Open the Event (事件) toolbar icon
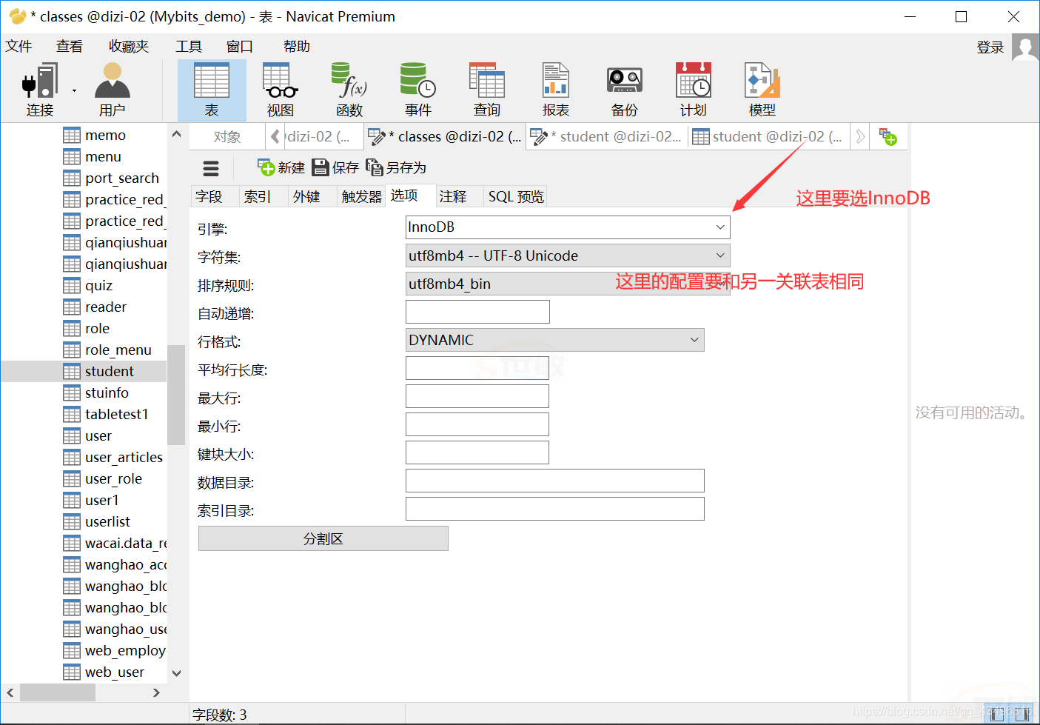Image resolution: width=1040 pixels, height=725 pixels. [x=418, y=90]
